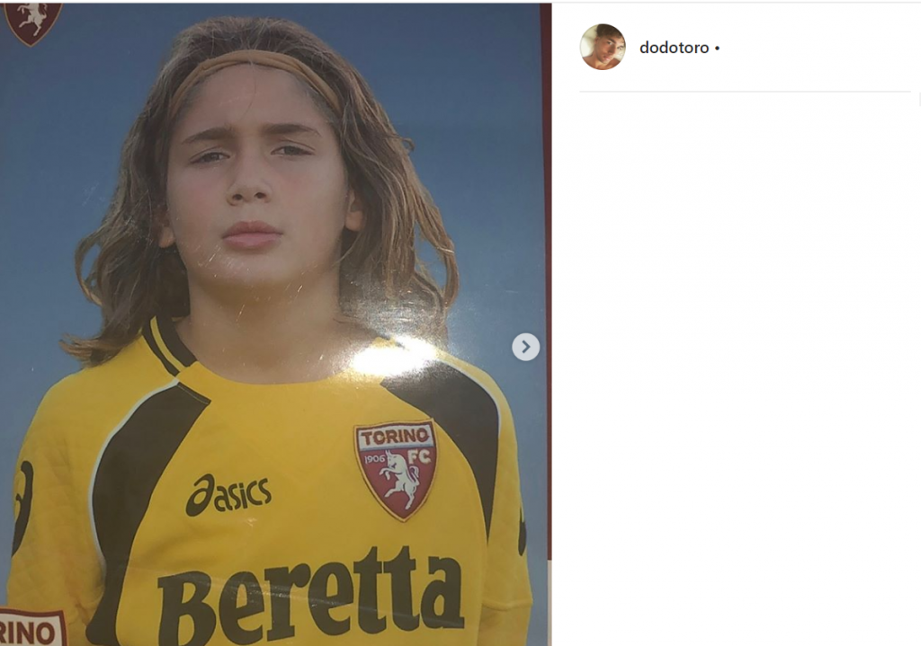Click the asics logo on the shirt
Image resolution: width=921 pixels, height=646 pixels.
pyautogui.click(x=228, y=494)
